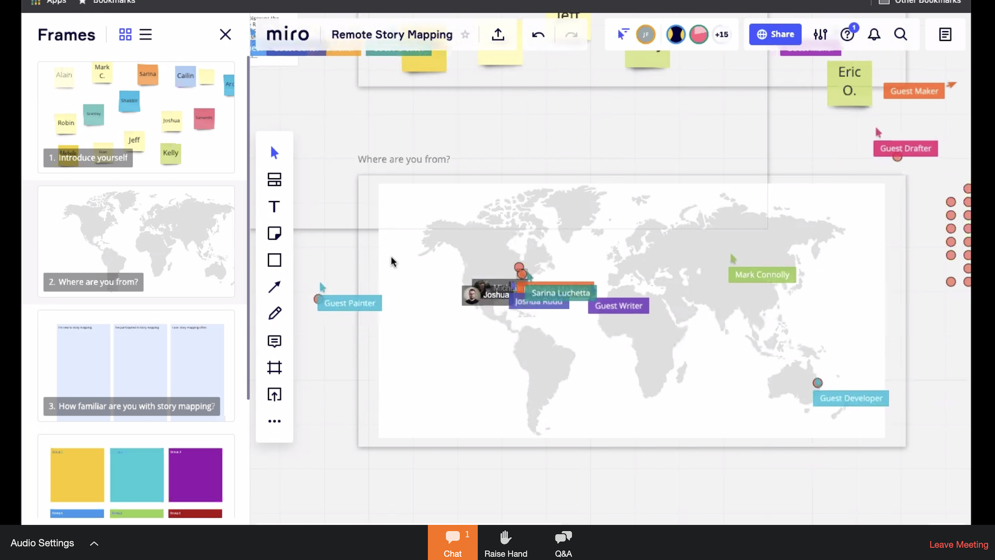The width and height of the screenshot is (995, 560).
Task: Open the Chat tab
Action: click(x=452, y=542)
